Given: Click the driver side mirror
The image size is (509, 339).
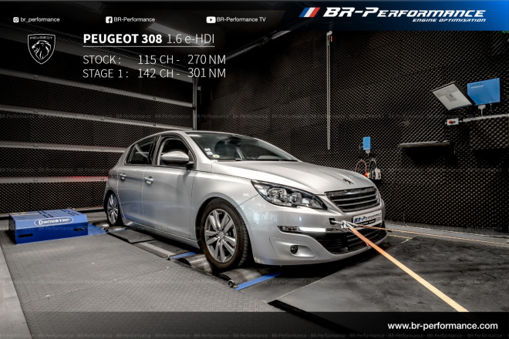Looking at the screenshot, I should (176, 157).
